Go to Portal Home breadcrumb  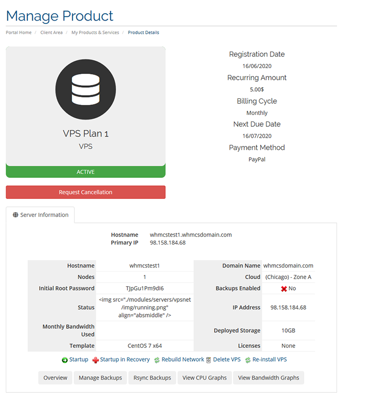click(19, 32)
